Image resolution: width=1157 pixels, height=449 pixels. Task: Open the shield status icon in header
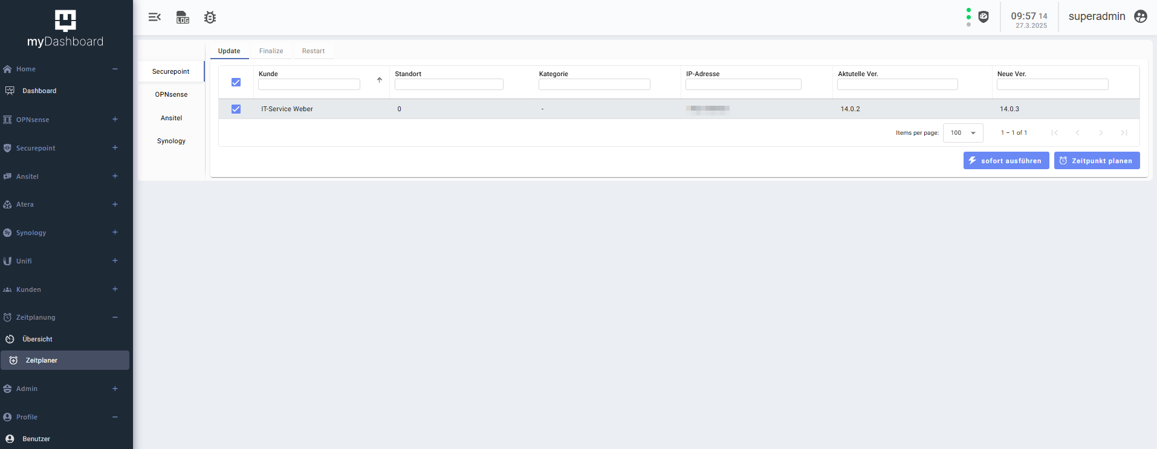tap(984, 17)
